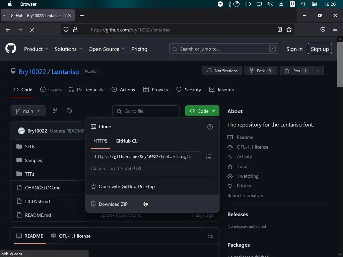This screenshot has width=343, height=257.
Task: Open the Pricing page
Action: click(139, 49)
